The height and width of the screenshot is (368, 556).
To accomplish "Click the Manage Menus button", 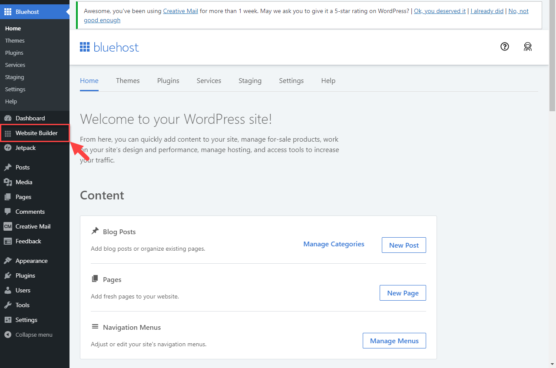I will tap(394, 341).
